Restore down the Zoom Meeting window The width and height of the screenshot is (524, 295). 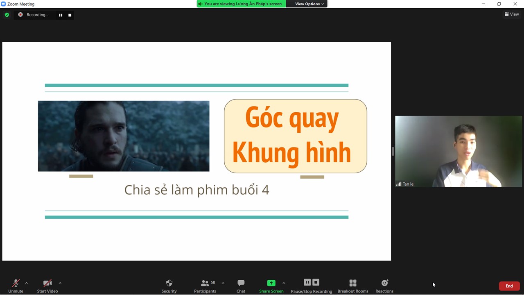(499, 4)
